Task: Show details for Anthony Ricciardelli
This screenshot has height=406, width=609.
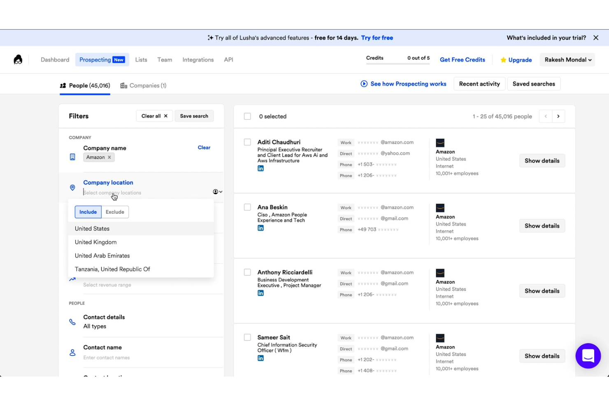Action: click(542, 291)
